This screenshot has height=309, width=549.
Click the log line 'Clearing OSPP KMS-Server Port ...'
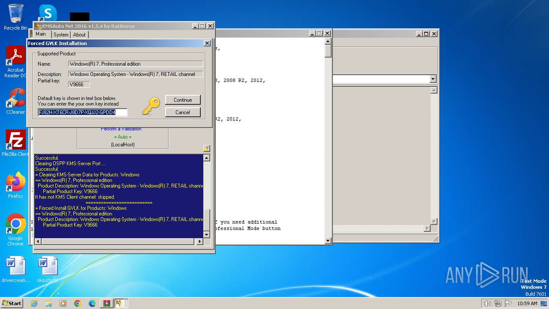70,164
